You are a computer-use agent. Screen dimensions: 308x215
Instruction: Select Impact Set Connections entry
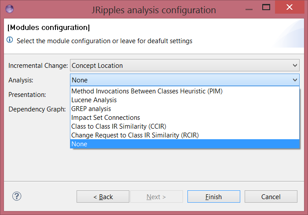pyautogui.click(x=106, y=118)
